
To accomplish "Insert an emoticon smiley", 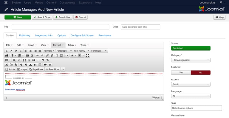I will click(x=29, y=60).
